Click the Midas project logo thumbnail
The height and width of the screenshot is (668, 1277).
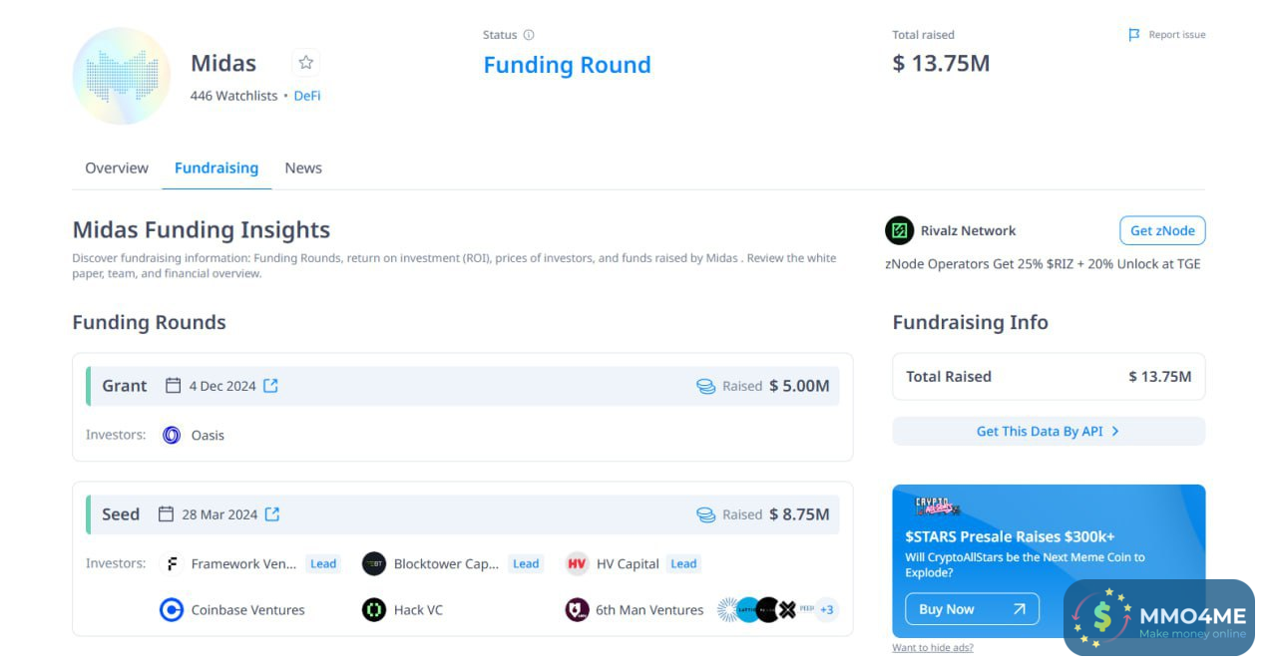122,77
